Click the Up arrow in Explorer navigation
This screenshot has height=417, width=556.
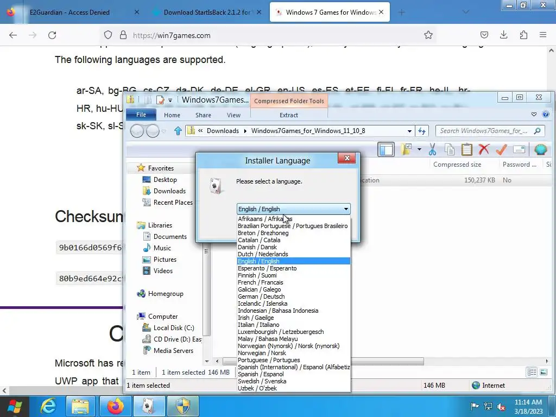pyautogui.click(x=178, y=131)
